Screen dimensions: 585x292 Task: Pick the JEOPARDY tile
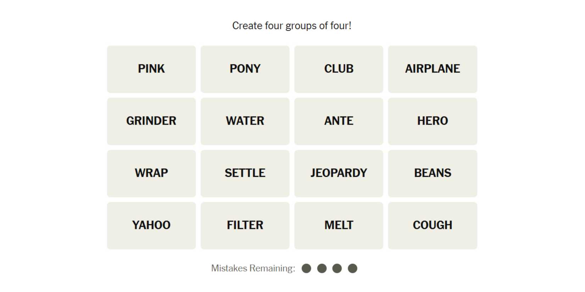(x=339, y=173)
